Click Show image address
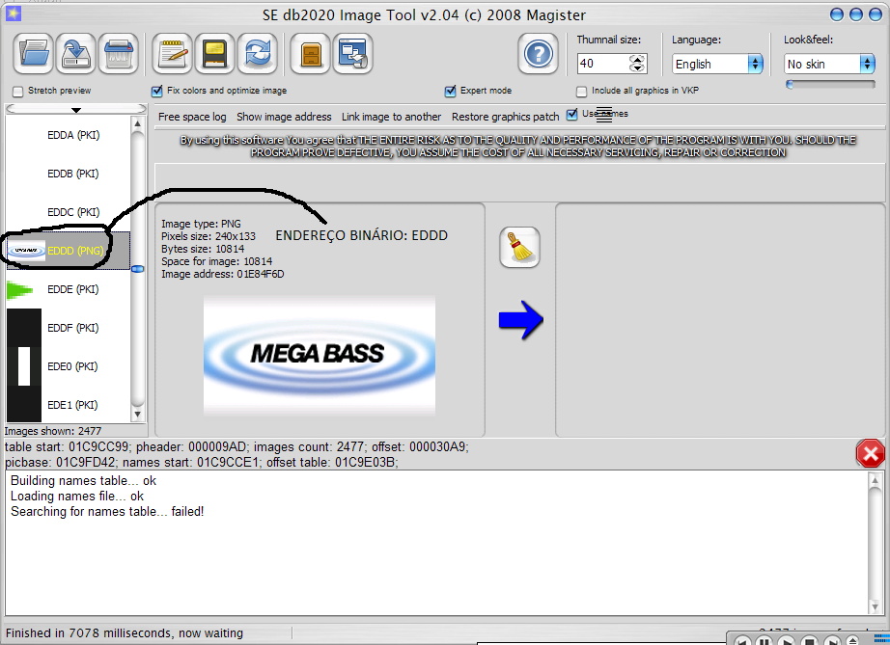 (x=284, y=117)
